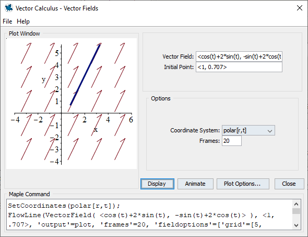Click the Maple Command scrollbar thumb
Screen dimensions: 308x237
[x=296, y=211]
